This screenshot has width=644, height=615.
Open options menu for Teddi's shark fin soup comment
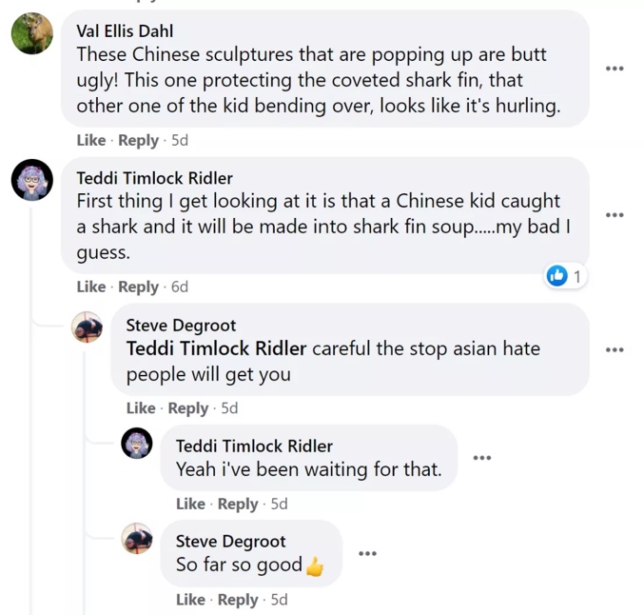pos(615,215)
